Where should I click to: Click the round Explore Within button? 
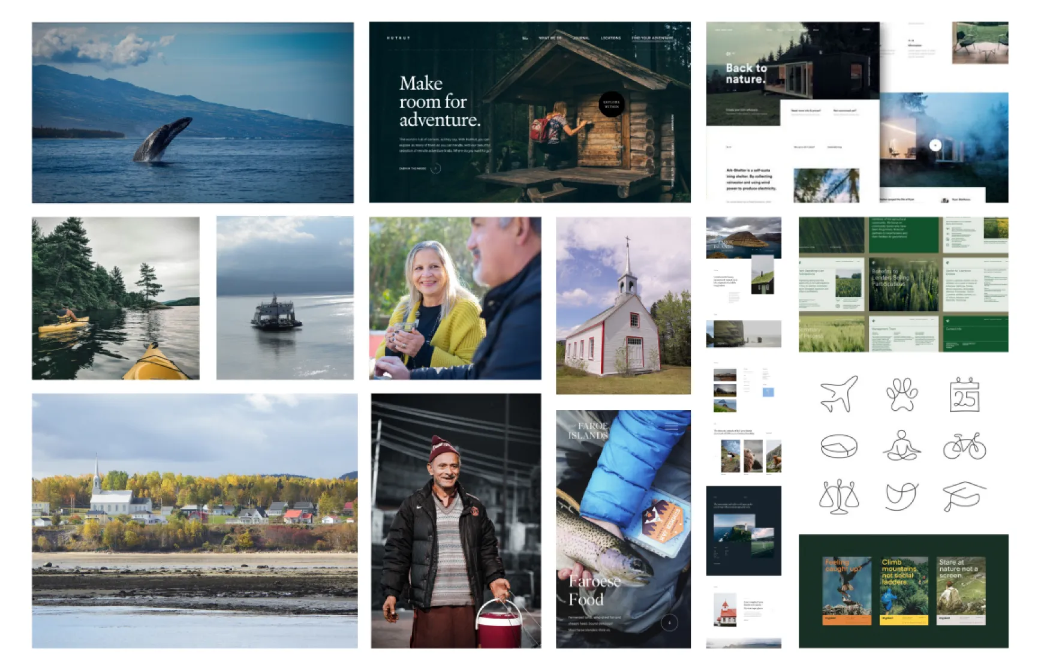pyautogui.click(x=611, y=104)
